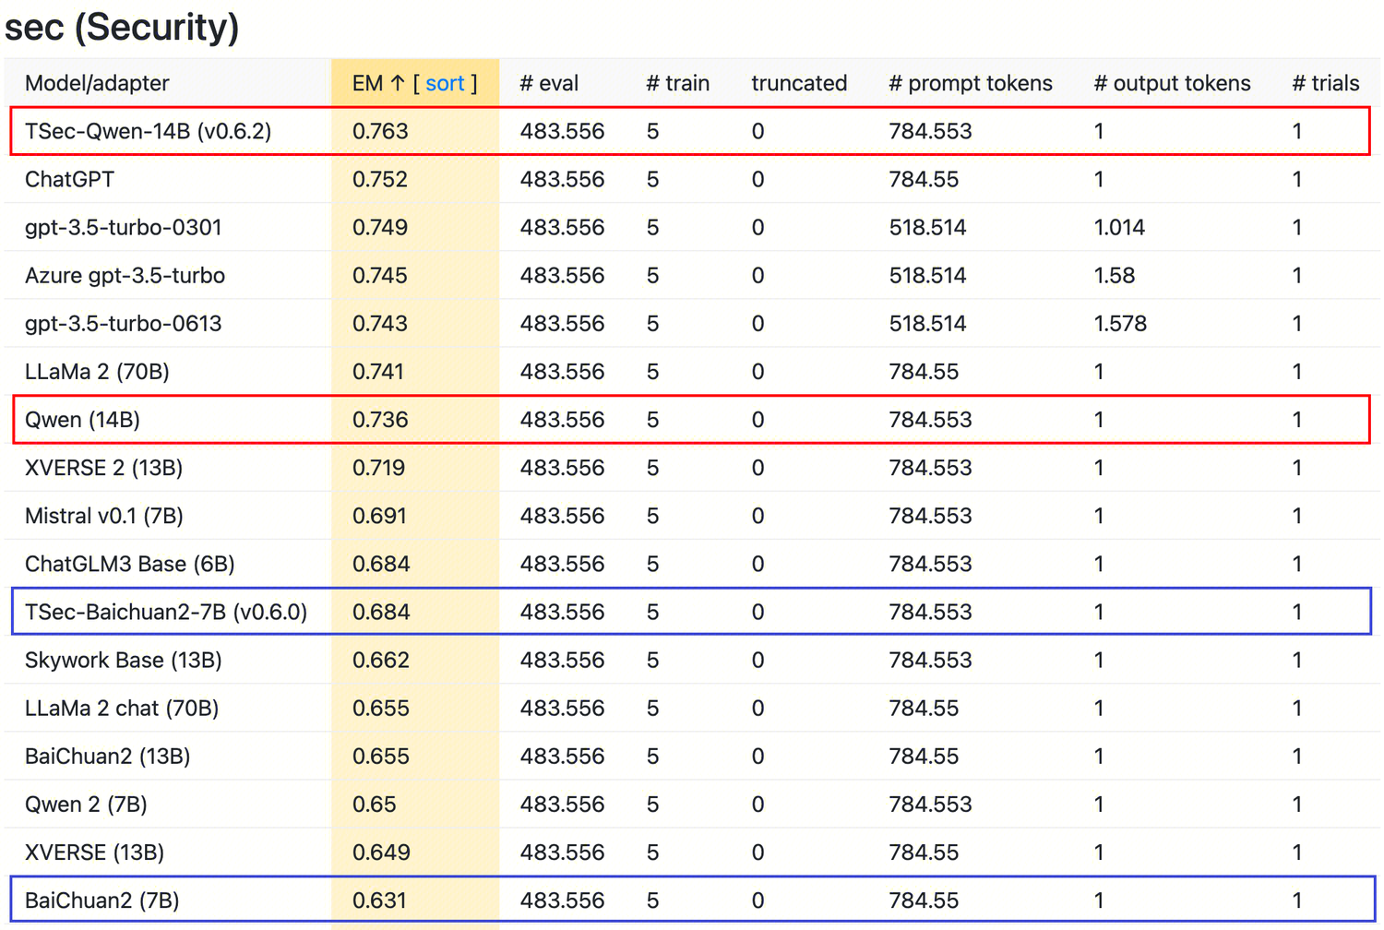Click the # prompt tokens column header
The image size is (1384, 930).
(x=970, y=84)
